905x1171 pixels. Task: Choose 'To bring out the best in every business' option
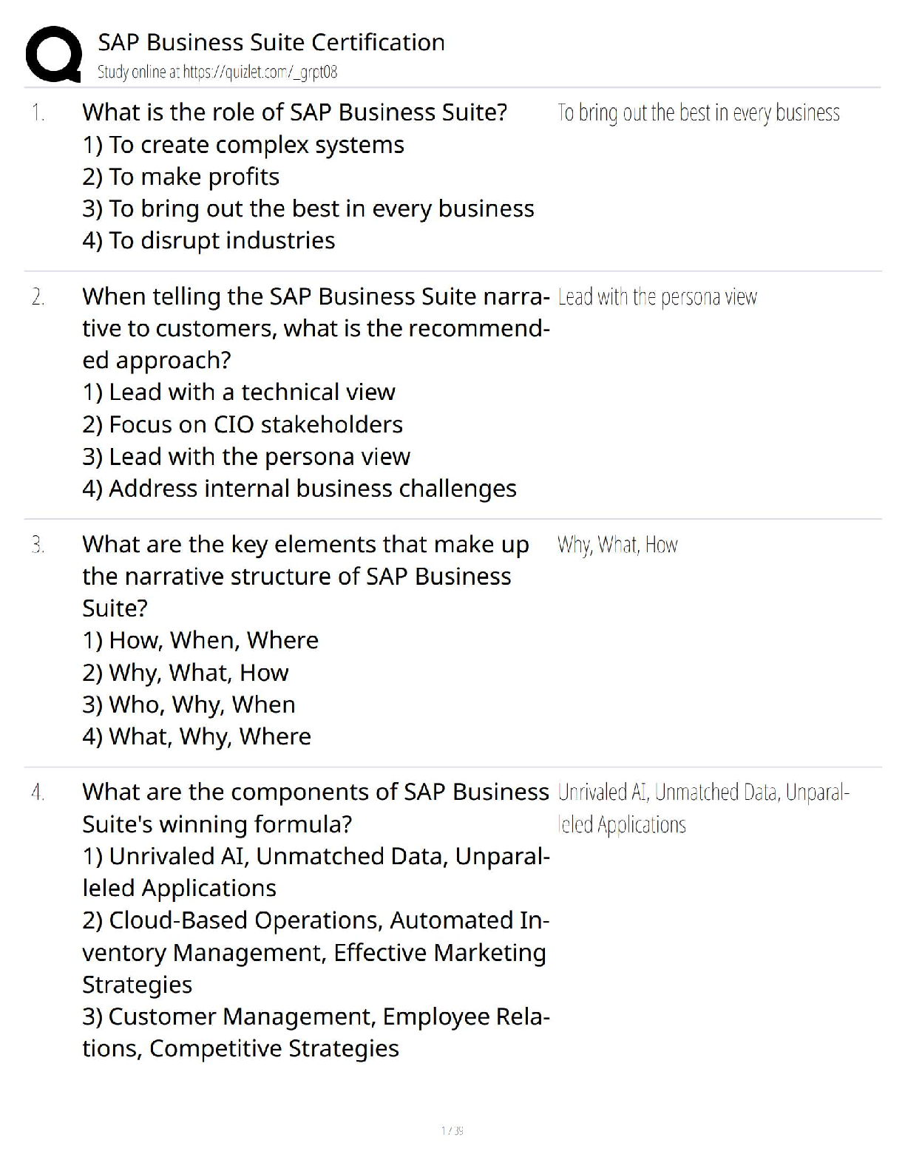click(308, 208)
